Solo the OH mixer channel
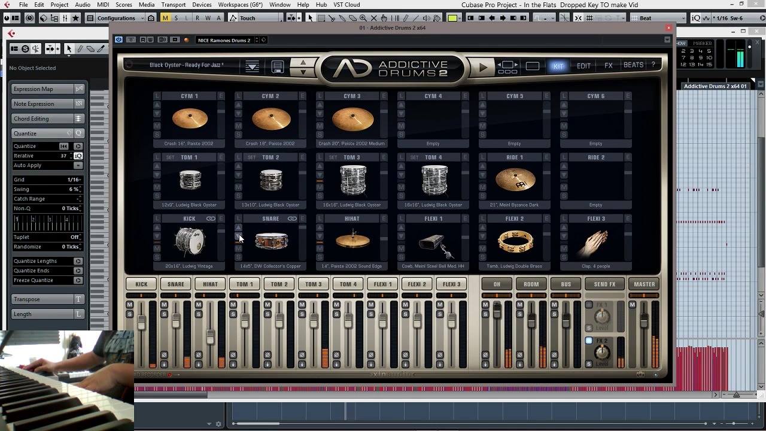This screenshot has width=766, height=431. (485, 315)
